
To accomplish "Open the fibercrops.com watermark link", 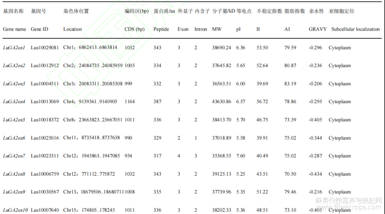I will pos(349,207).
